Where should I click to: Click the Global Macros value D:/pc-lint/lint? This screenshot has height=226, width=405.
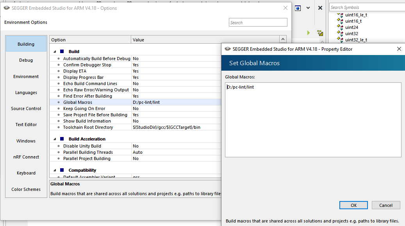(146, 102)
